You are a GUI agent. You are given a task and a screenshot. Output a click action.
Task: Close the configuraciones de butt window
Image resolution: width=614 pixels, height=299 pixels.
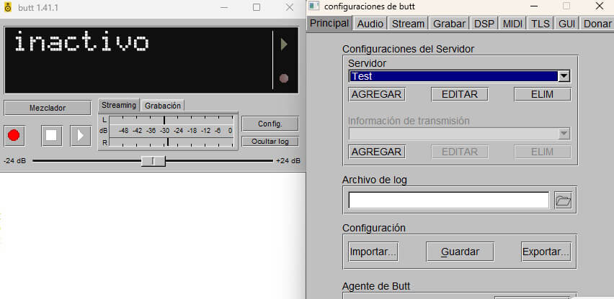click(x=599, y=6)
